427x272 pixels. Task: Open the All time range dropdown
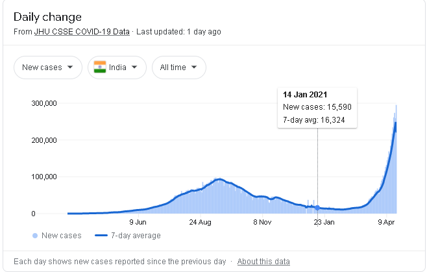pos(178,68)
